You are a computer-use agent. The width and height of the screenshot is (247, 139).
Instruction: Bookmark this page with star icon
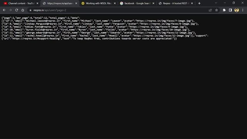point(217,10)
